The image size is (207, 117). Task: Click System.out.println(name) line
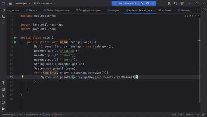click(x=55, y=68)
